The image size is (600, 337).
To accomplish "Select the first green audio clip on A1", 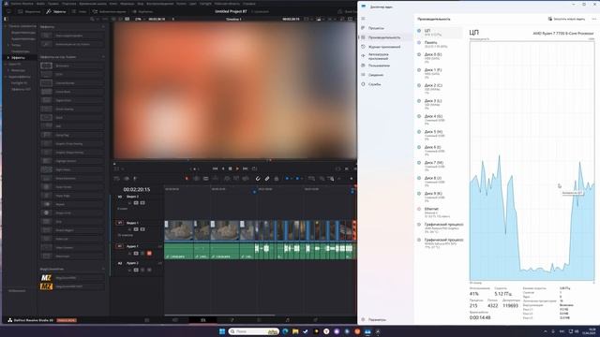I will [179, 252].
